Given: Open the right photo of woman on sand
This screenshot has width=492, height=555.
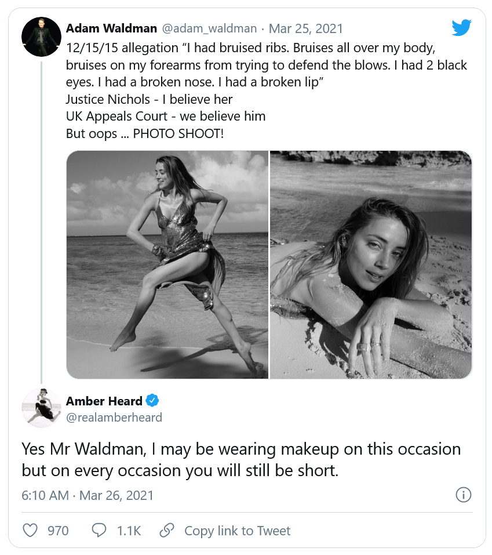Looking at the screenshot, I should tap(371, 264).
